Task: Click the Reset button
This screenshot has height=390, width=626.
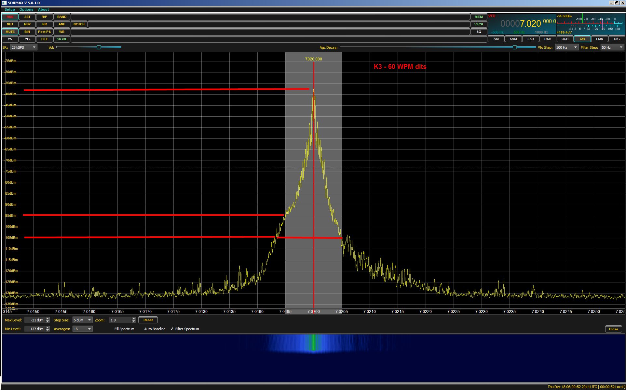Action: pyautogui.click(x=148, y=320)
